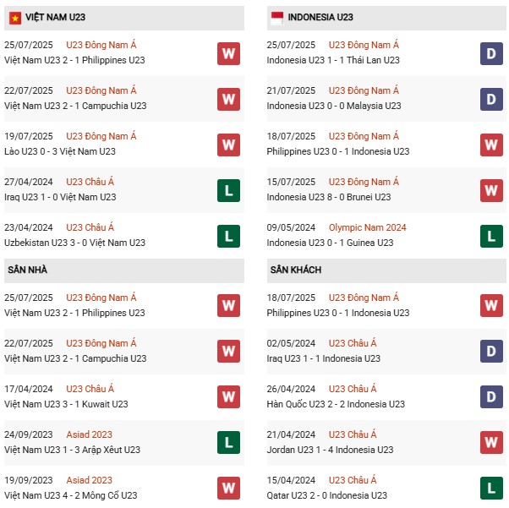Click Lào U23 0-3 Việt Nam match
Viewport: 509px width, 508px height.
click(x=60, y=151)
